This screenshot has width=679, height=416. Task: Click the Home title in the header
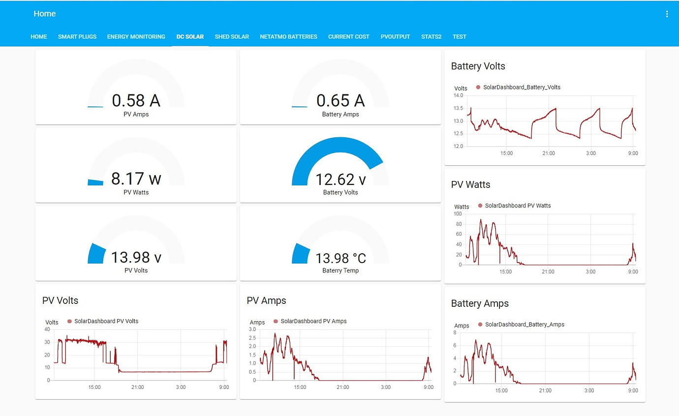pyautogui.click(x=44, y=13)
